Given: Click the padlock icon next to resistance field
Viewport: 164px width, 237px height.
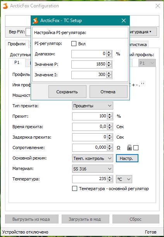Looking at the screenshot, I should [129, 148].
